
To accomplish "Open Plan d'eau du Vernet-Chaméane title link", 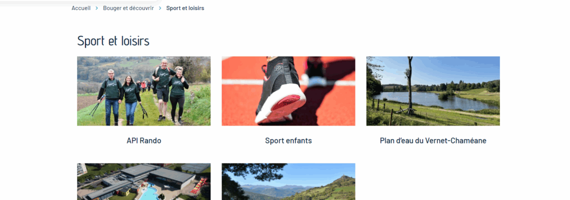I will click(432, 140).
